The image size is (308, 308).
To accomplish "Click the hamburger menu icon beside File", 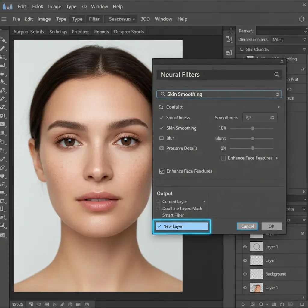I will pos(4,19).
